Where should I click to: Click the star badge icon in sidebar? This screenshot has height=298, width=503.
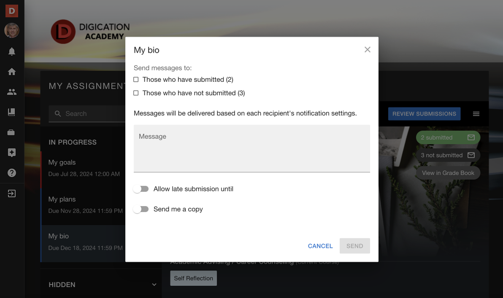(x=12, y=153)
